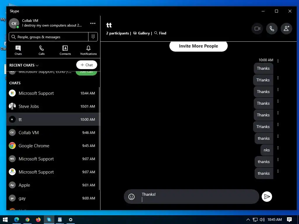Show hidden system tray icons
This screenshot has width=299, height=224.
[248, 220]
